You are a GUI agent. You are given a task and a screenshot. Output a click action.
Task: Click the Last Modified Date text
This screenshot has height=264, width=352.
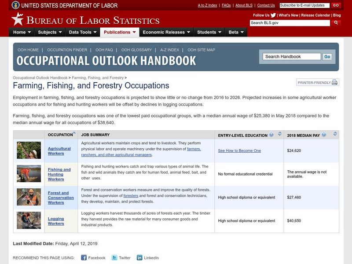(x=55, y=244)
